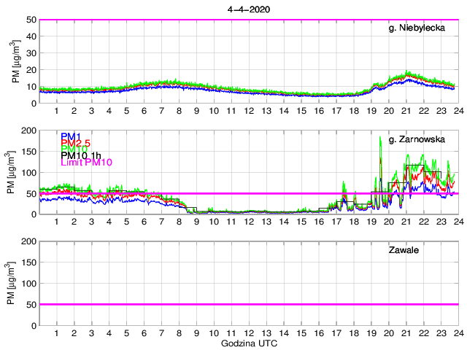Click the 200 tick on the Zawale y-axis
Viewport: 467px width, 350px height.
29,241
